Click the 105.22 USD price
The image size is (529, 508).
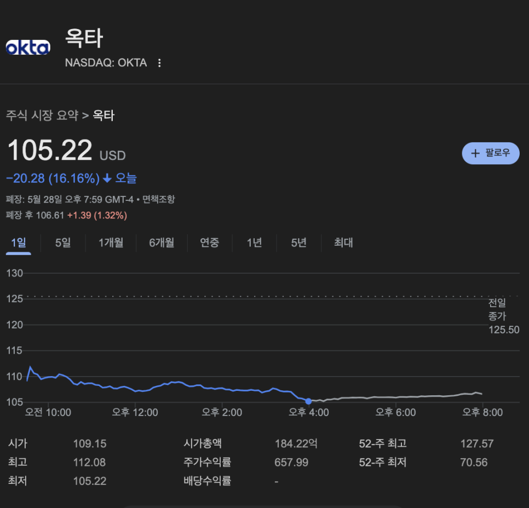[66, 151]
